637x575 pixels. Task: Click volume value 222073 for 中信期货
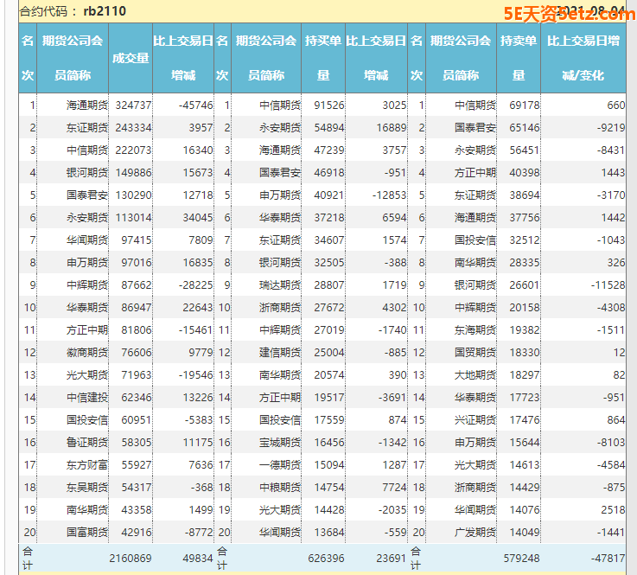[x=133, y=150]
